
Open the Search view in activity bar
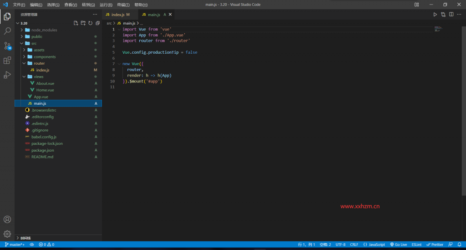click(x=7, y=31)
